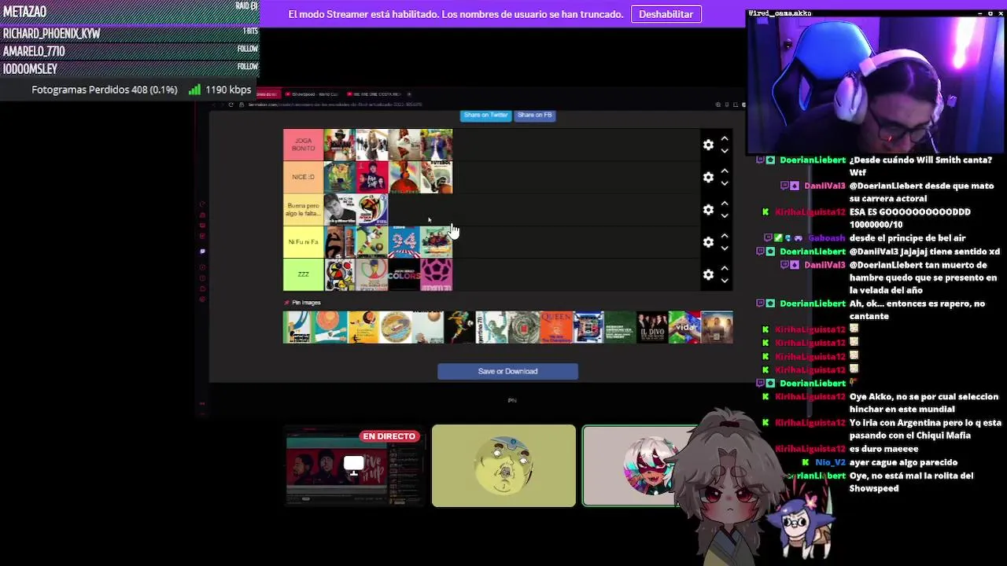Click Fotogramas Perdidos 408 status text
1007x566 pixels.
[105, 90]
